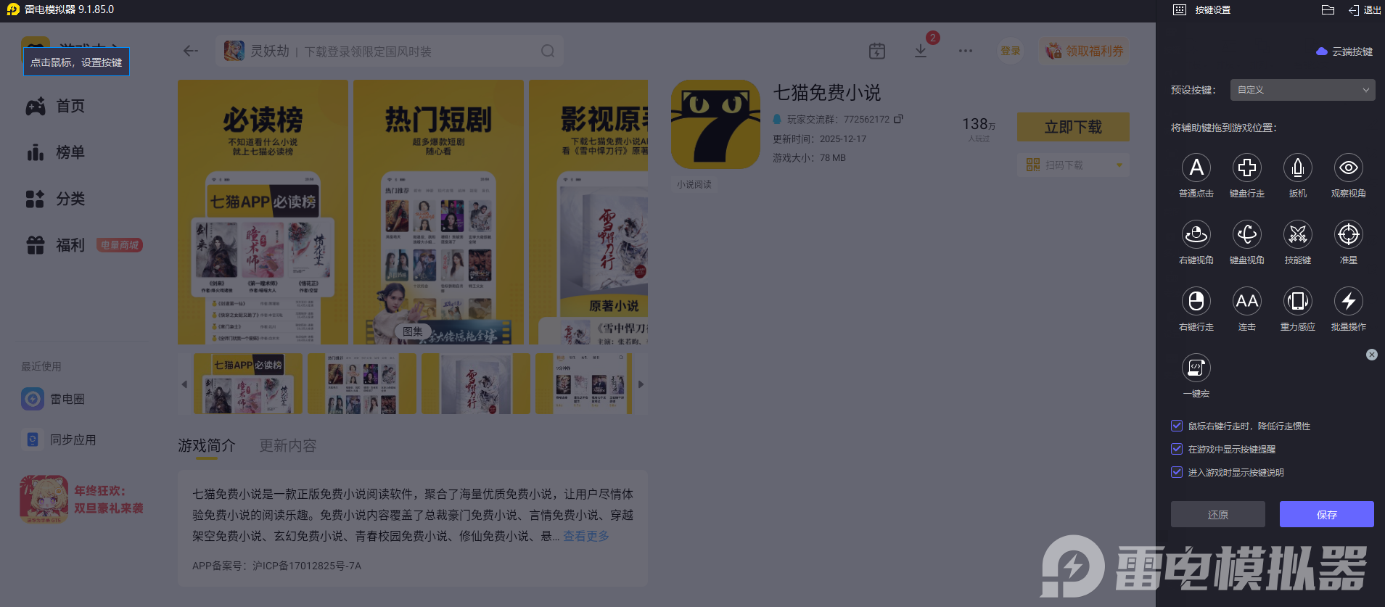This screenshot has width=1385, height=607.
Task: Select the 技能键 crossed swords icon
Action: point(1298,234)
